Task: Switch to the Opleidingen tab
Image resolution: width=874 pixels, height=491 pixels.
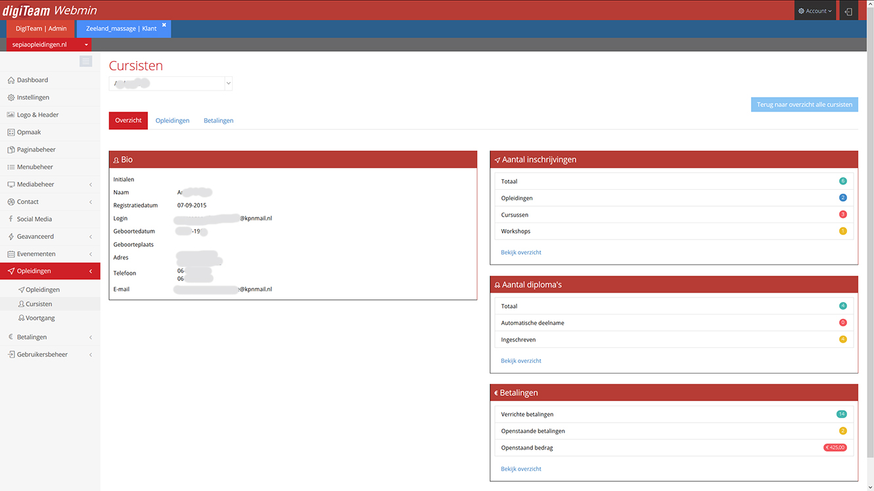Action: tap(172, 121)
